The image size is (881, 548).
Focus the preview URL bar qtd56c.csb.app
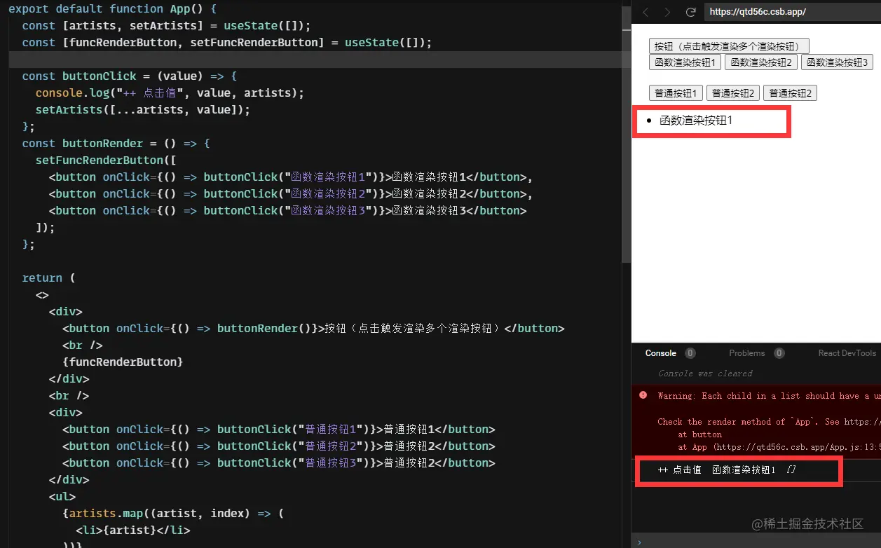792,12
